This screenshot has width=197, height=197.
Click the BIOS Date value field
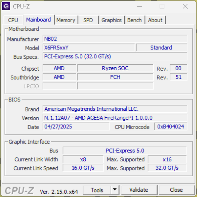pyautogui.click(x=76, y=126)
